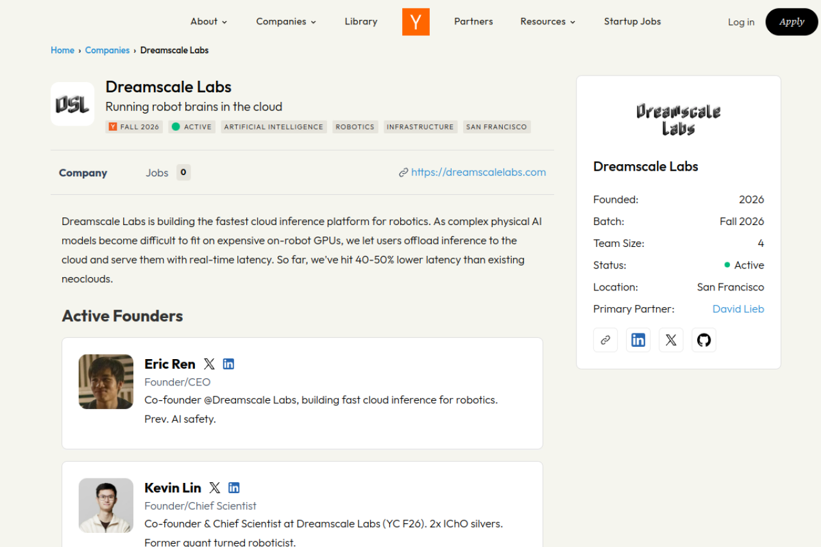Open Eric Ren's X profile icon

click(x=209, y=364)
